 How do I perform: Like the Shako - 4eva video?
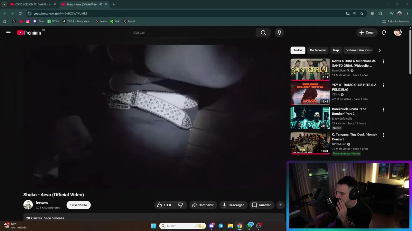tap(164, 205)
